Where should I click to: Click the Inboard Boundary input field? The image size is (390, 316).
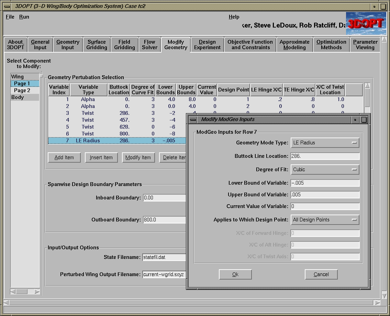coord(164,198)
